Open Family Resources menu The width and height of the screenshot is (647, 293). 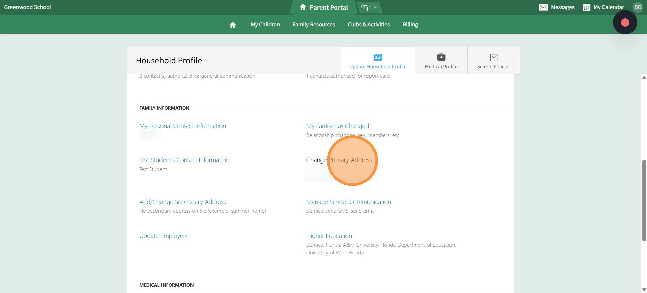click(x=314, y=25)
